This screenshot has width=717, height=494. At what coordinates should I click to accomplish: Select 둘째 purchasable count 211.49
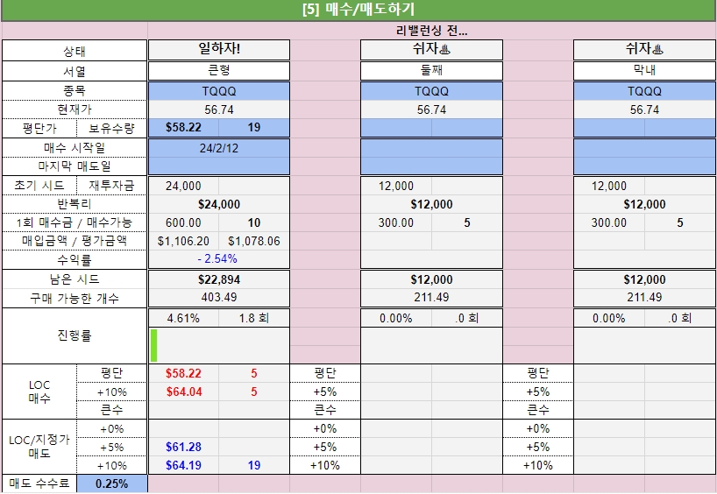[431, 298]
